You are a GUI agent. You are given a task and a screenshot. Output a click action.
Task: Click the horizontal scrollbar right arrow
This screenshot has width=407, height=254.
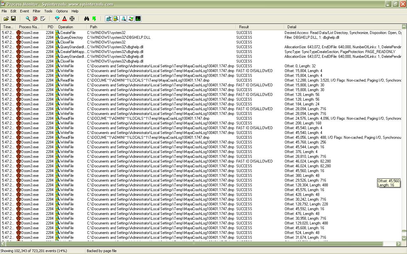[x=398, y=244]
